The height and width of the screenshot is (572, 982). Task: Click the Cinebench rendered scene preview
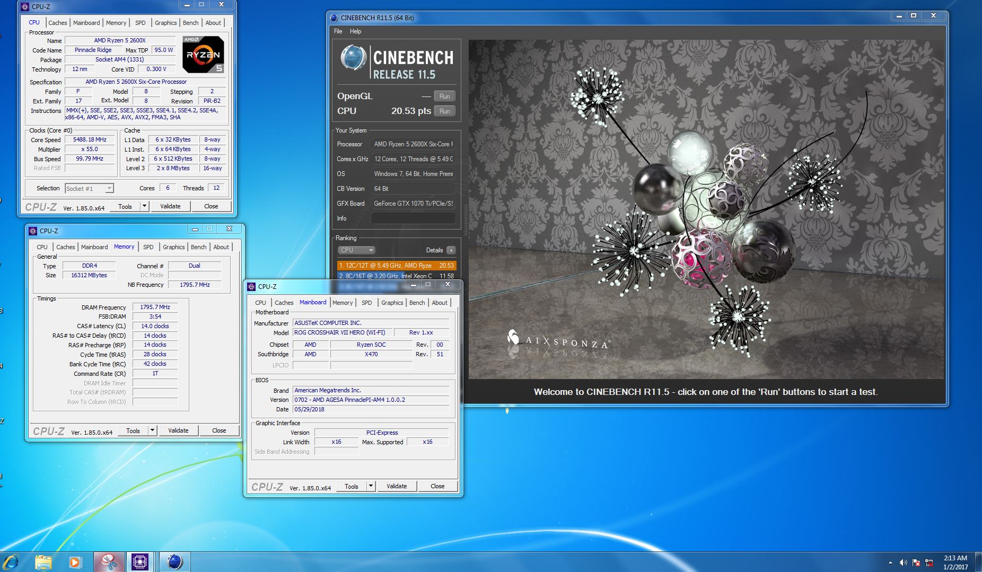pos(706,209)
